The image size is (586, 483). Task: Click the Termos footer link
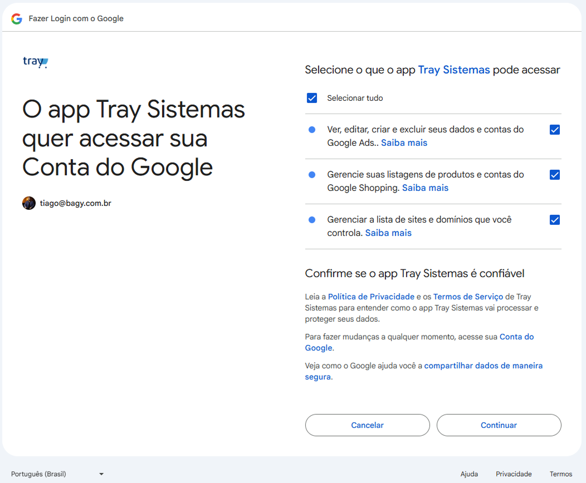[560, 474]
